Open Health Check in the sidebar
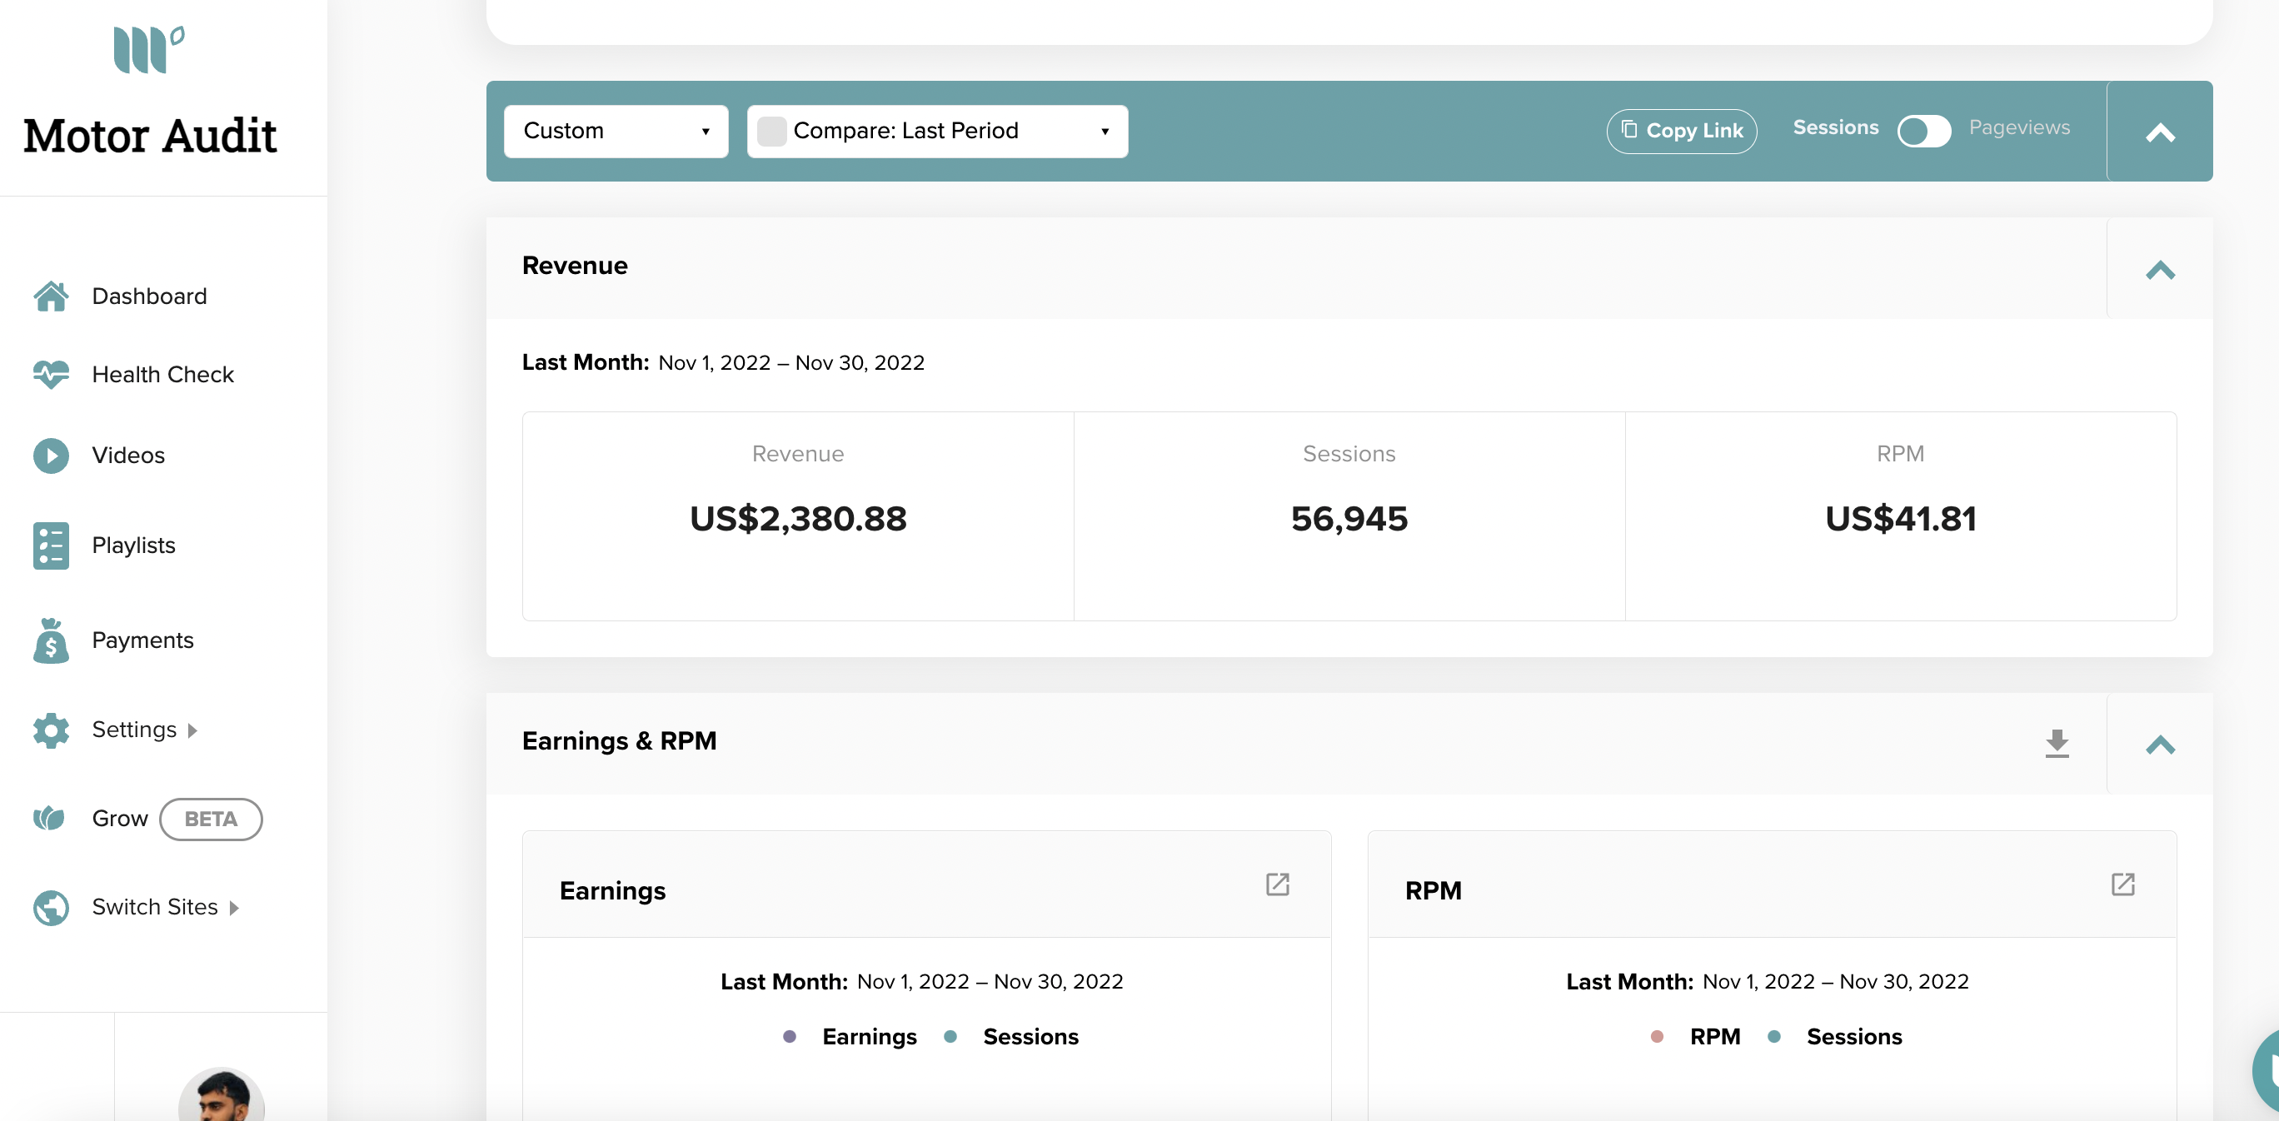The image size is (2279, 1121). tap(162, 374)
